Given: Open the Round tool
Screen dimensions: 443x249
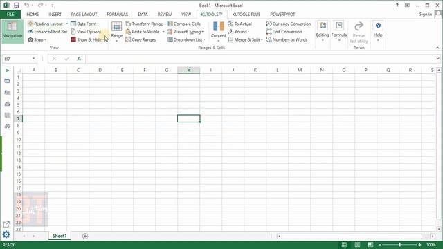Looking at the screenshot, I should (237, 32).
